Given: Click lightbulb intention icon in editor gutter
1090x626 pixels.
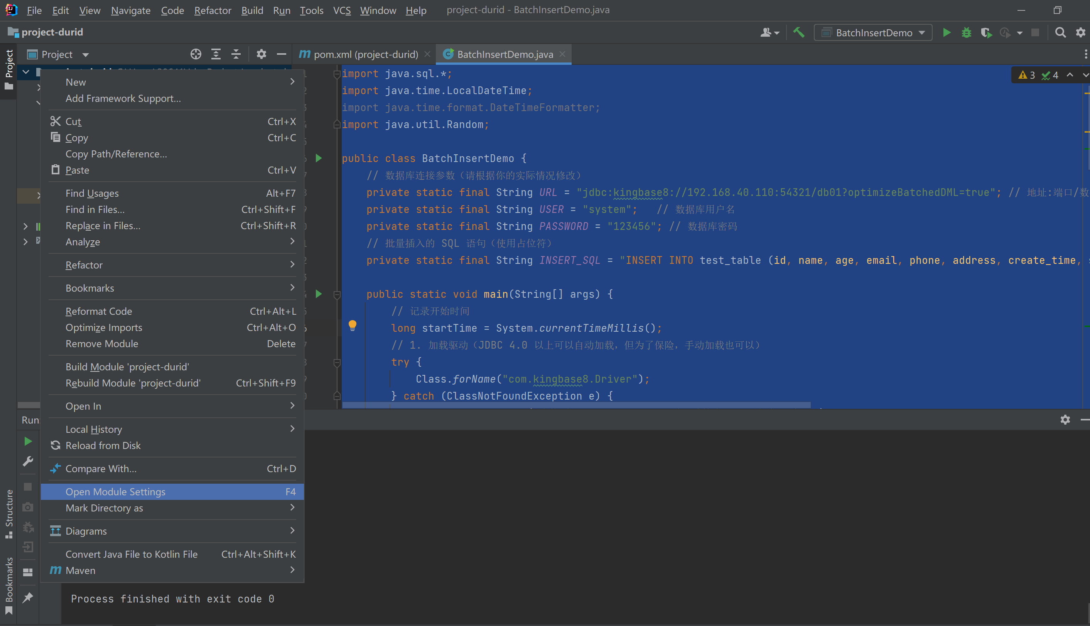Looking at the screenshot, I should [x=353, y=325].
